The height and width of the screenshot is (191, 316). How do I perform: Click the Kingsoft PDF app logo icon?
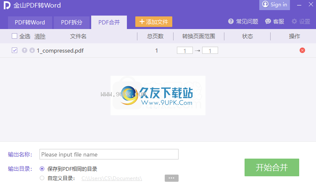point(7,5)
